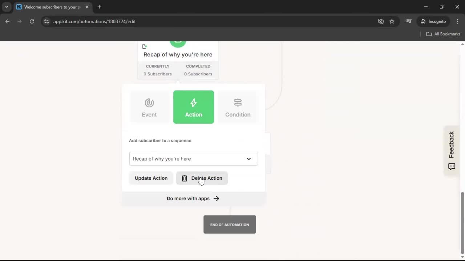This screenshot has width=465, height=261.
Task: Click the tab search chevron at top left
Action: [x=7, y=7]
